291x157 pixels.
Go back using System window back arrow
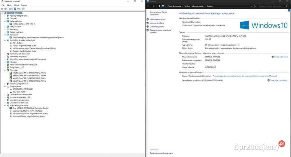pos(148,6)
